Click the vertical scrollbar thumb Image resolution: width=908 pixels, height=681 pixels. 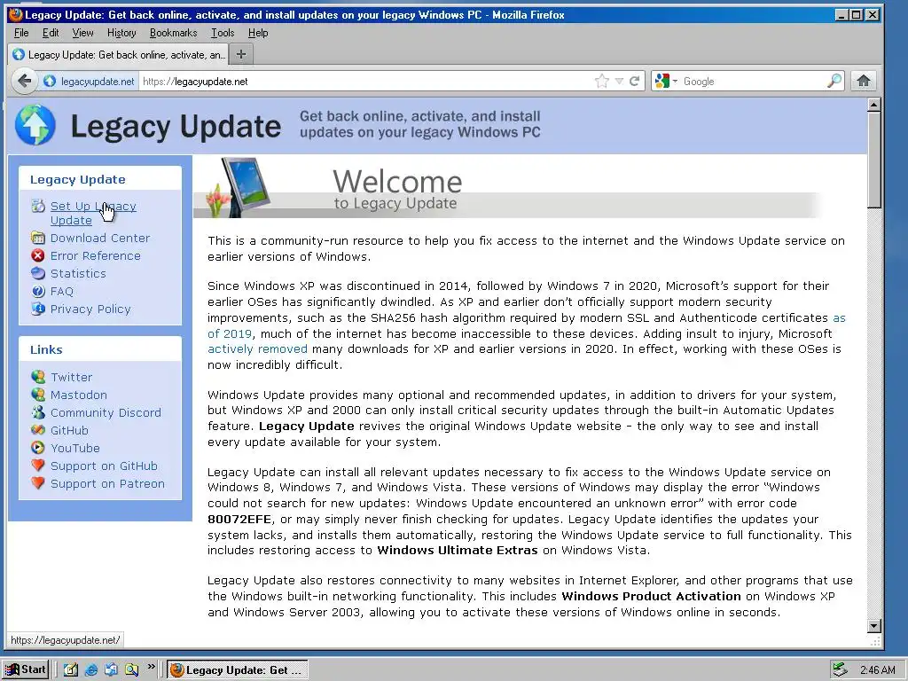pos(873,160)
